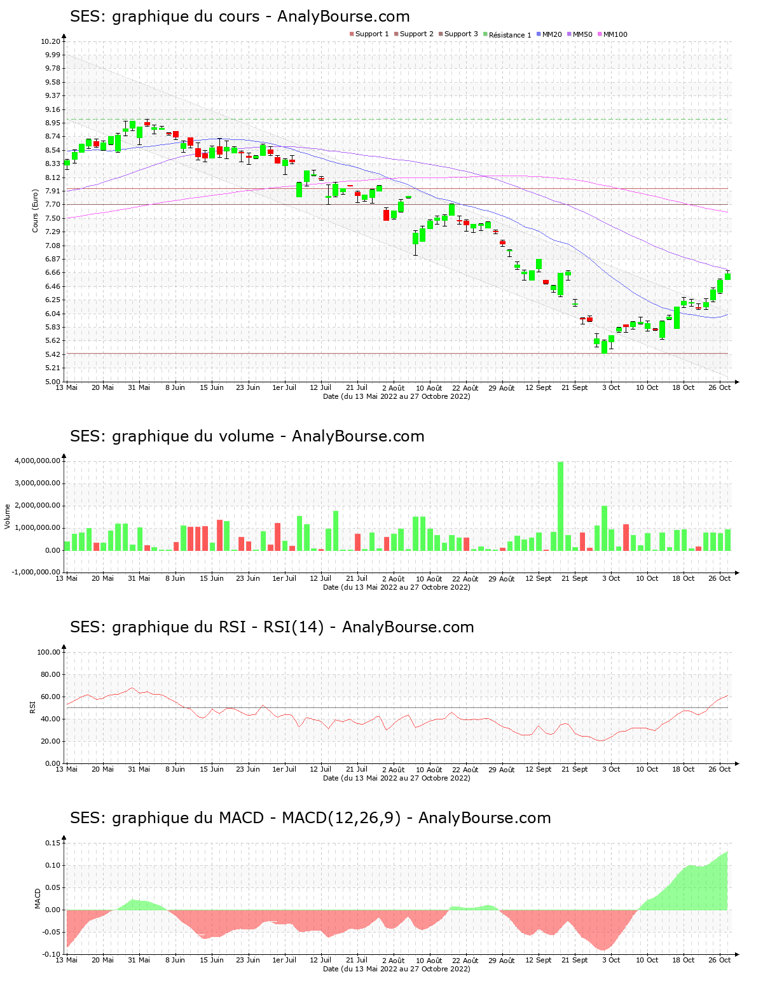Click '2 Août' on the volume chart axis
Viewport: 763px width, 986px height.
pos(393,579)
